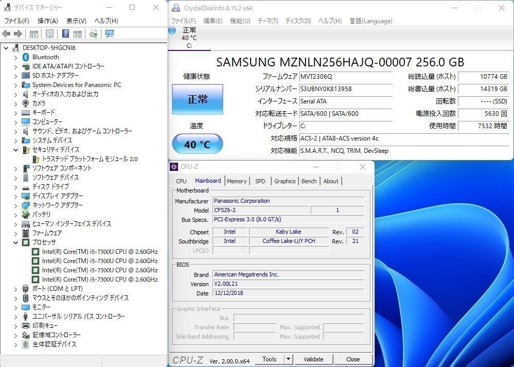
Task: Click the カメラ webcam icon in device tree
Action: pyautogui.click(x=26, y=103)
